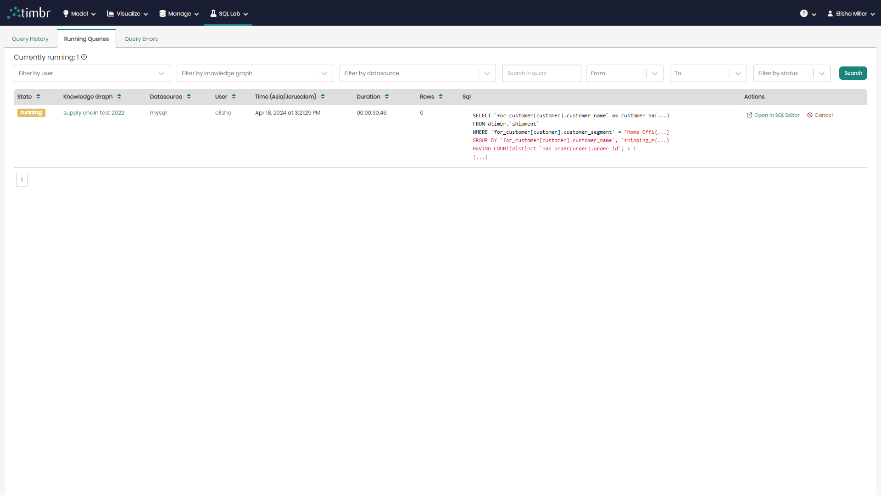Click the elisha user link
Screen dimensions: 881x495
(x=223, y=112)
